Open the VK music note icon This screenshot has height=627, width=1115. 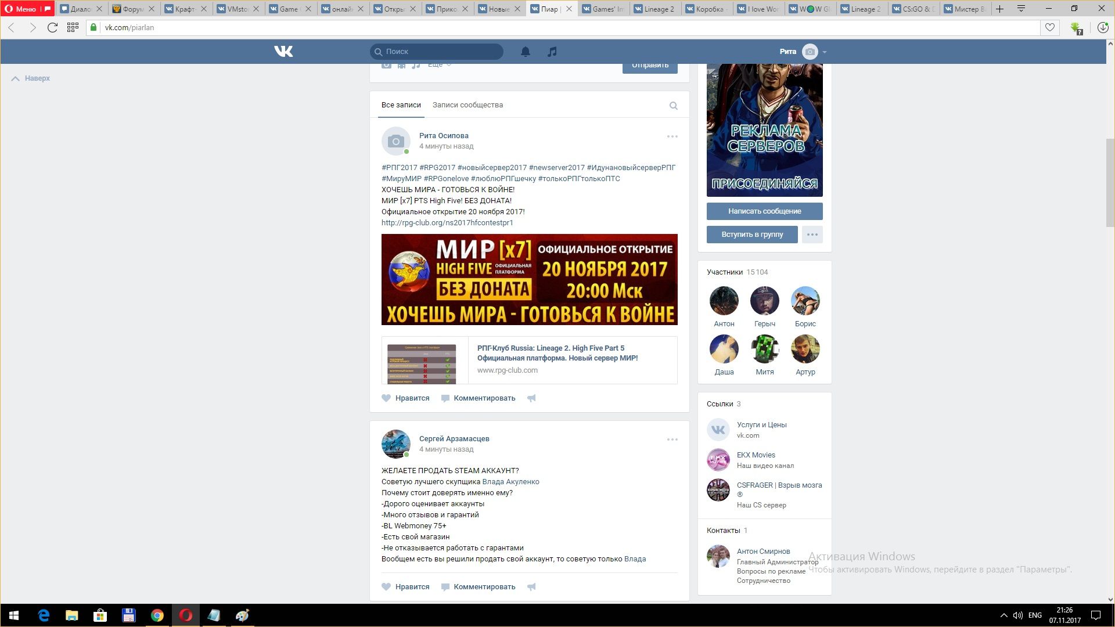point(552,52)
